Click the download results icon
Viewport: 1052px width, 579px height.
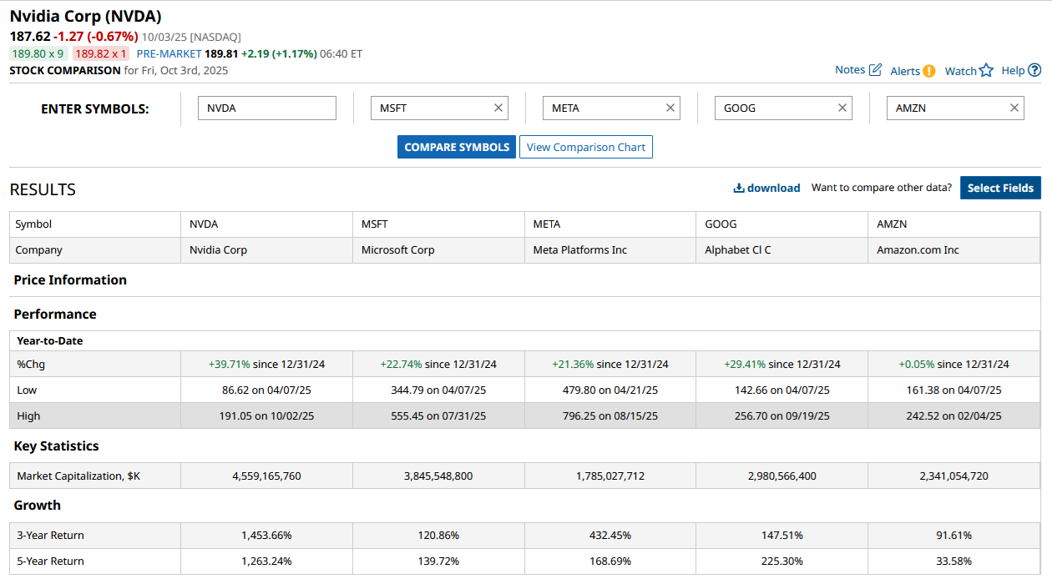pyautogui.click(x=738, y=188)
